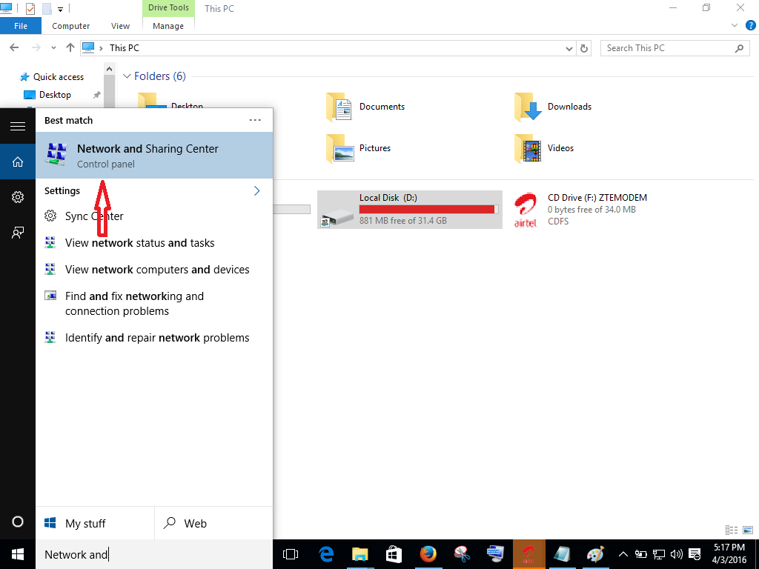Open Action Center notification icon
Screen dimensions: 759x569
(695, 554)
